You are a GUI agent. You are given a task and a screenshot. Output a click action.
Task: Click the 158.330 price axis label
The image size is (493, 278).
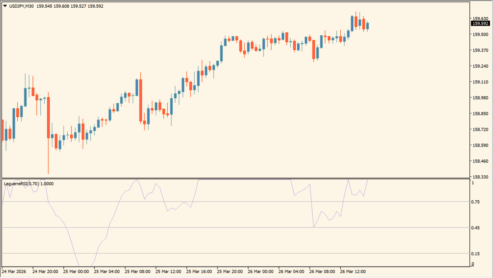click(x=480, y=177)
